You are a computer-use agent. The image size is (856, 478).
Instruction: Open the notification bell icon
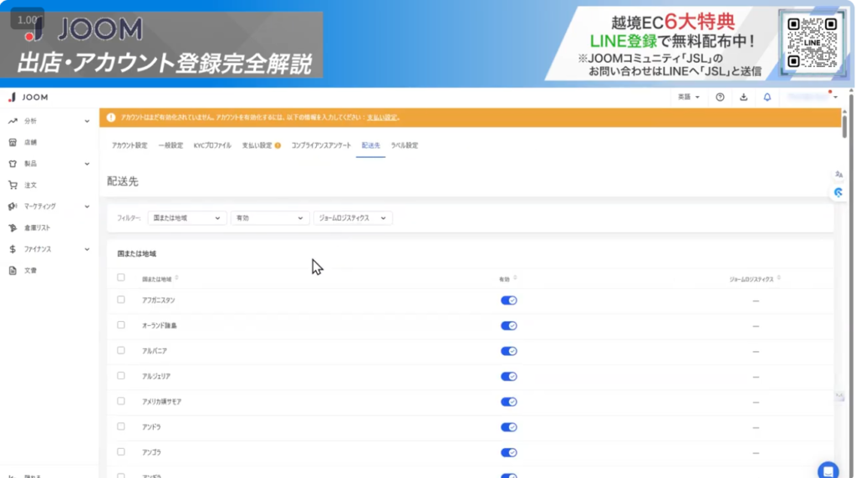767,97
